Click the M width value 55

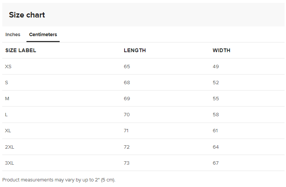pos(216,99)
